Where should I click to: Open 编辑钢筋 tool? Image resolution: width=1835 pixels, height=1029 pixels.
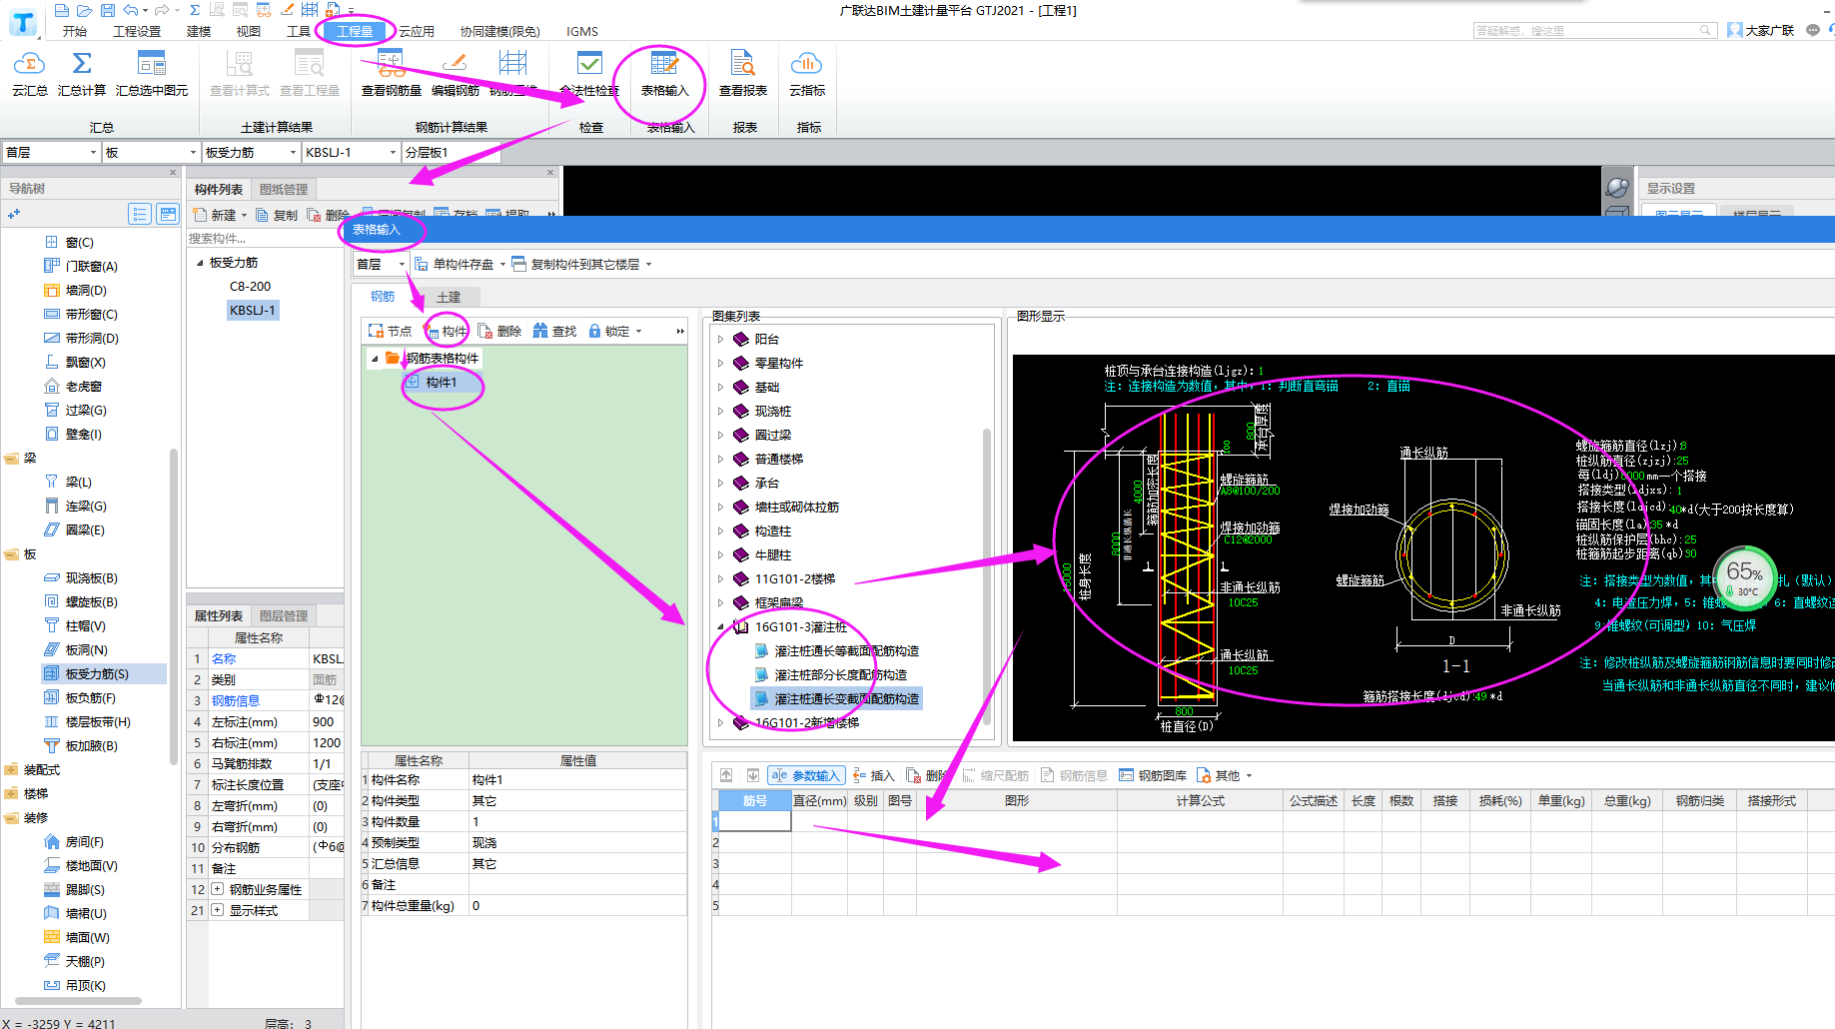tap(456, 74)
